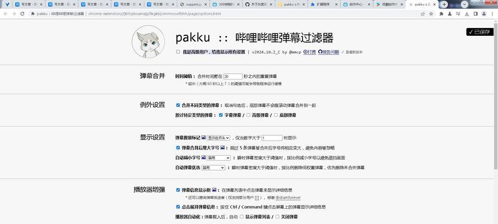Enable automatic 显示弹幕列表 checkbox
498x224 pixels.
tap(241, 217)
